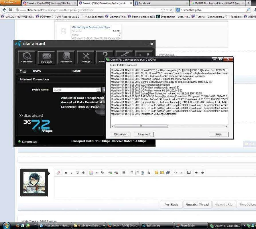Click the More Options button

pos(247,204)
